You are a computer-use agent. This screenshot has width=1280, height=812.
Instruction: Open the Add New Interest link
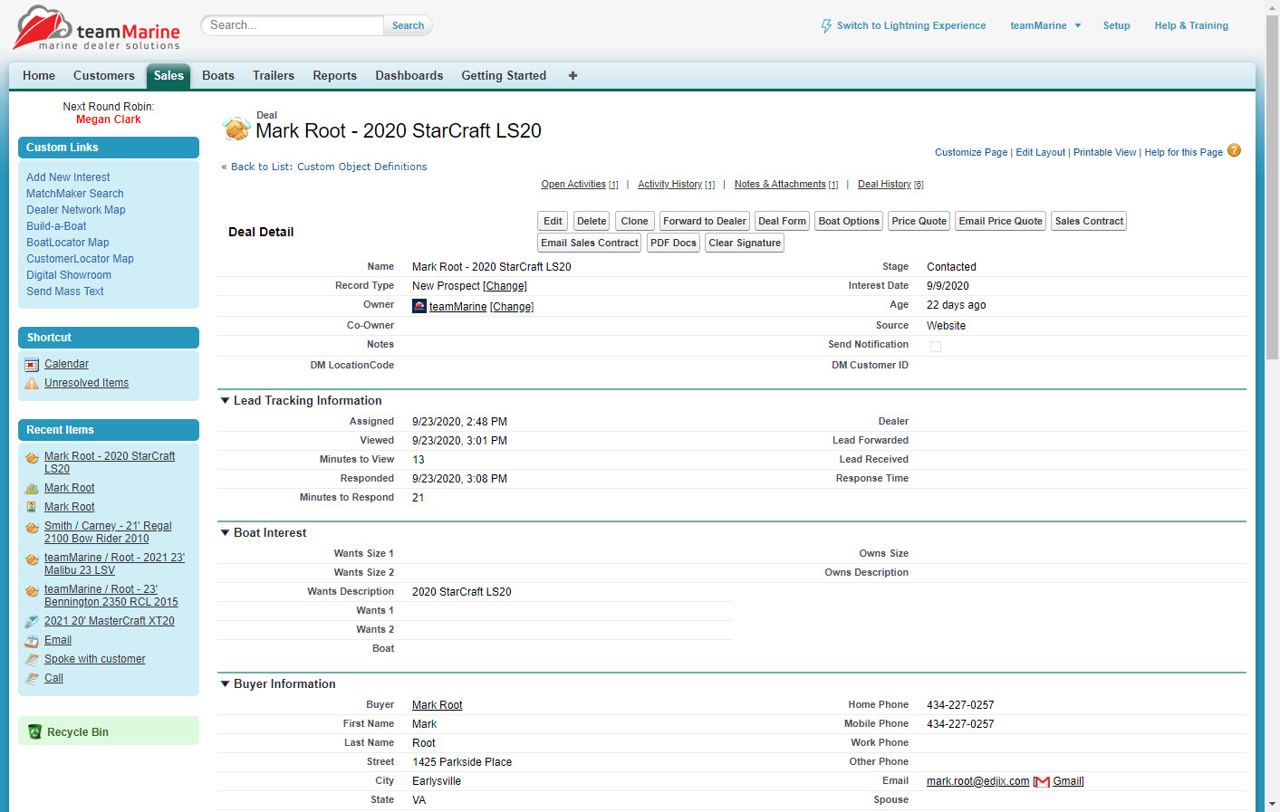68,177
